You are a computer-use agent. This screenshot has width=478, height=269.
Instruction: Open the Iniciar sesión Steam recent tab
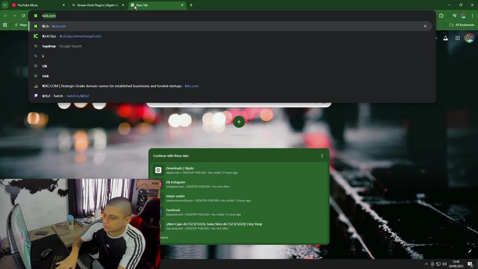(x=239, y=198)
